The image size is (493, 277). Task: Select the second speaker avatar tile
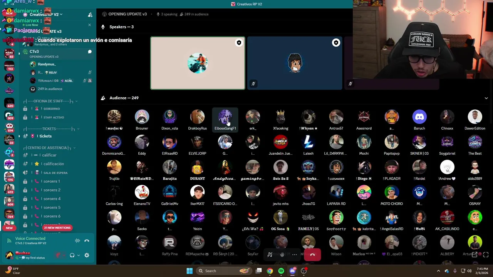point(295,63)
